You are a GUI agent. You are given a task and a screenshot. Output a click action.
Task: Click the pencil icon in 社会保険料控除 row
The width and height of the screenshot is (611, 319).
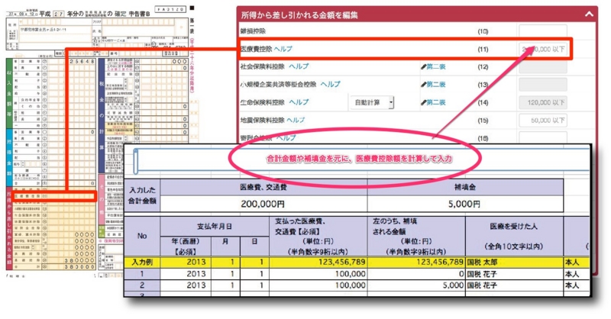(423, 66)
